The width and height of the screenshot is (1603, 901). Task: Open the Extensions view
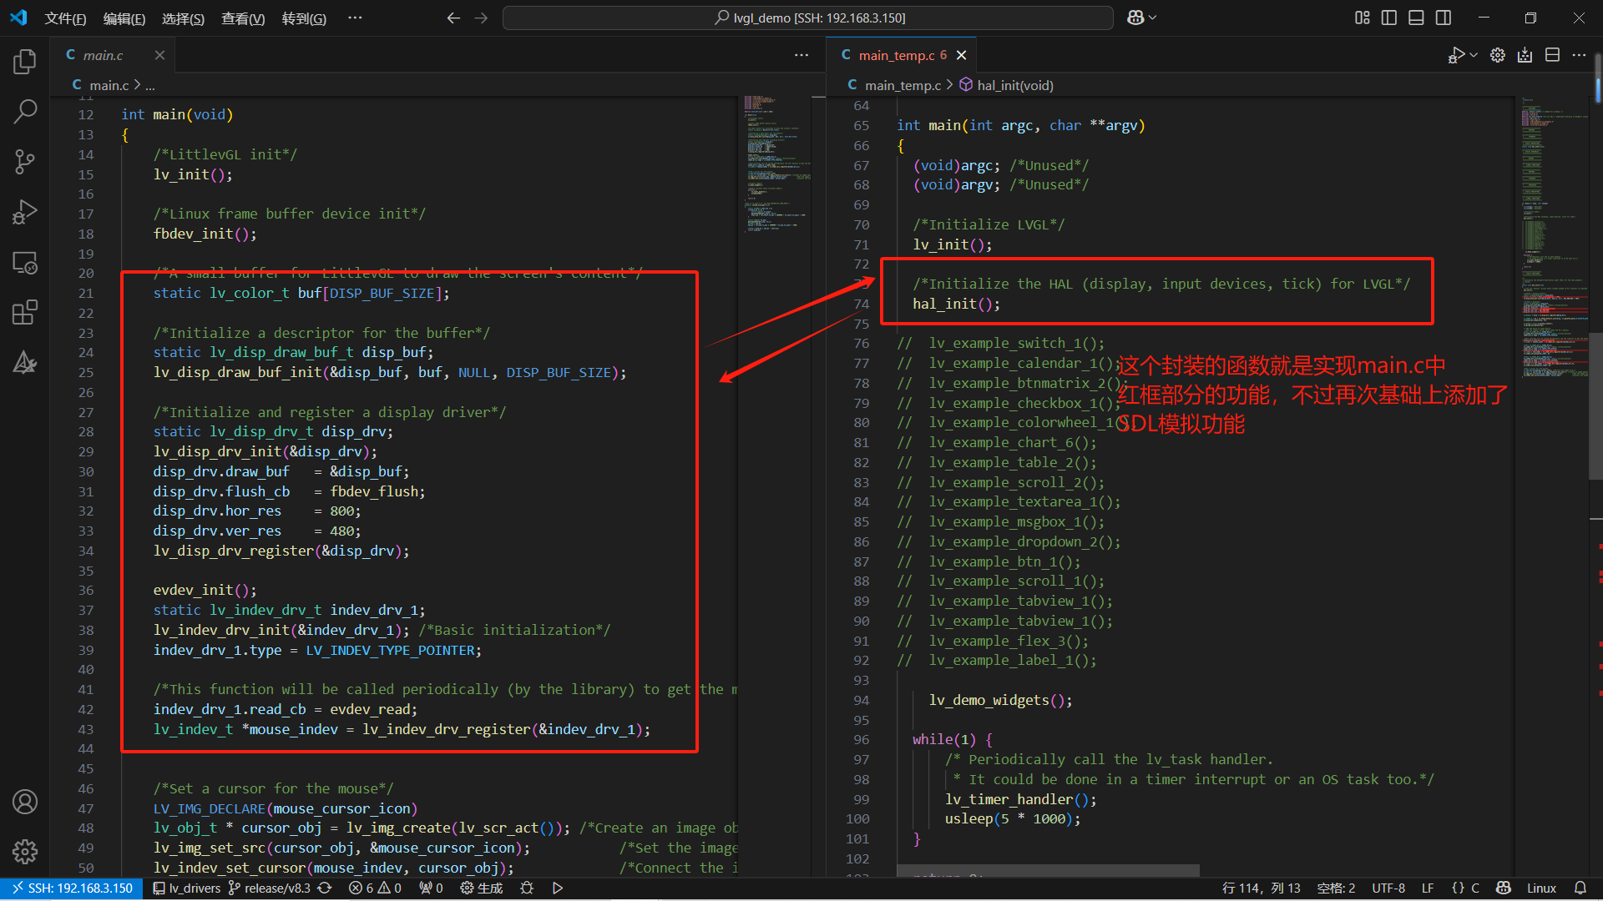(x=25, y=313)
